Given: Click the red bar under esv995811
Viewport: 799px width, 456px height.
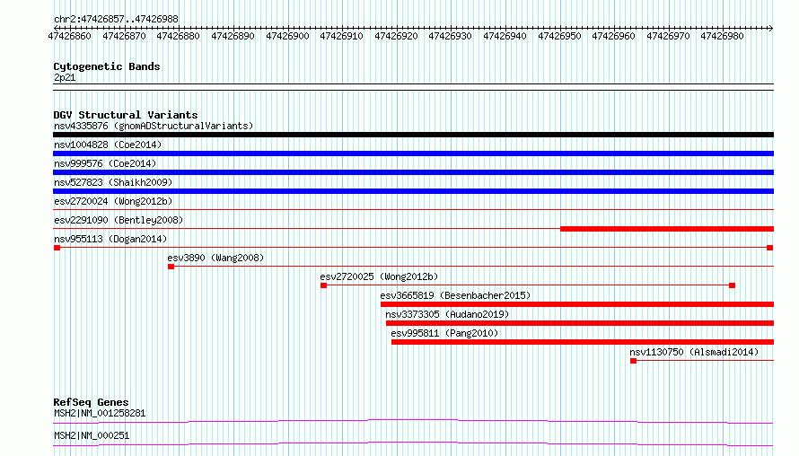Looking at the screenshot, I should 583,342.
